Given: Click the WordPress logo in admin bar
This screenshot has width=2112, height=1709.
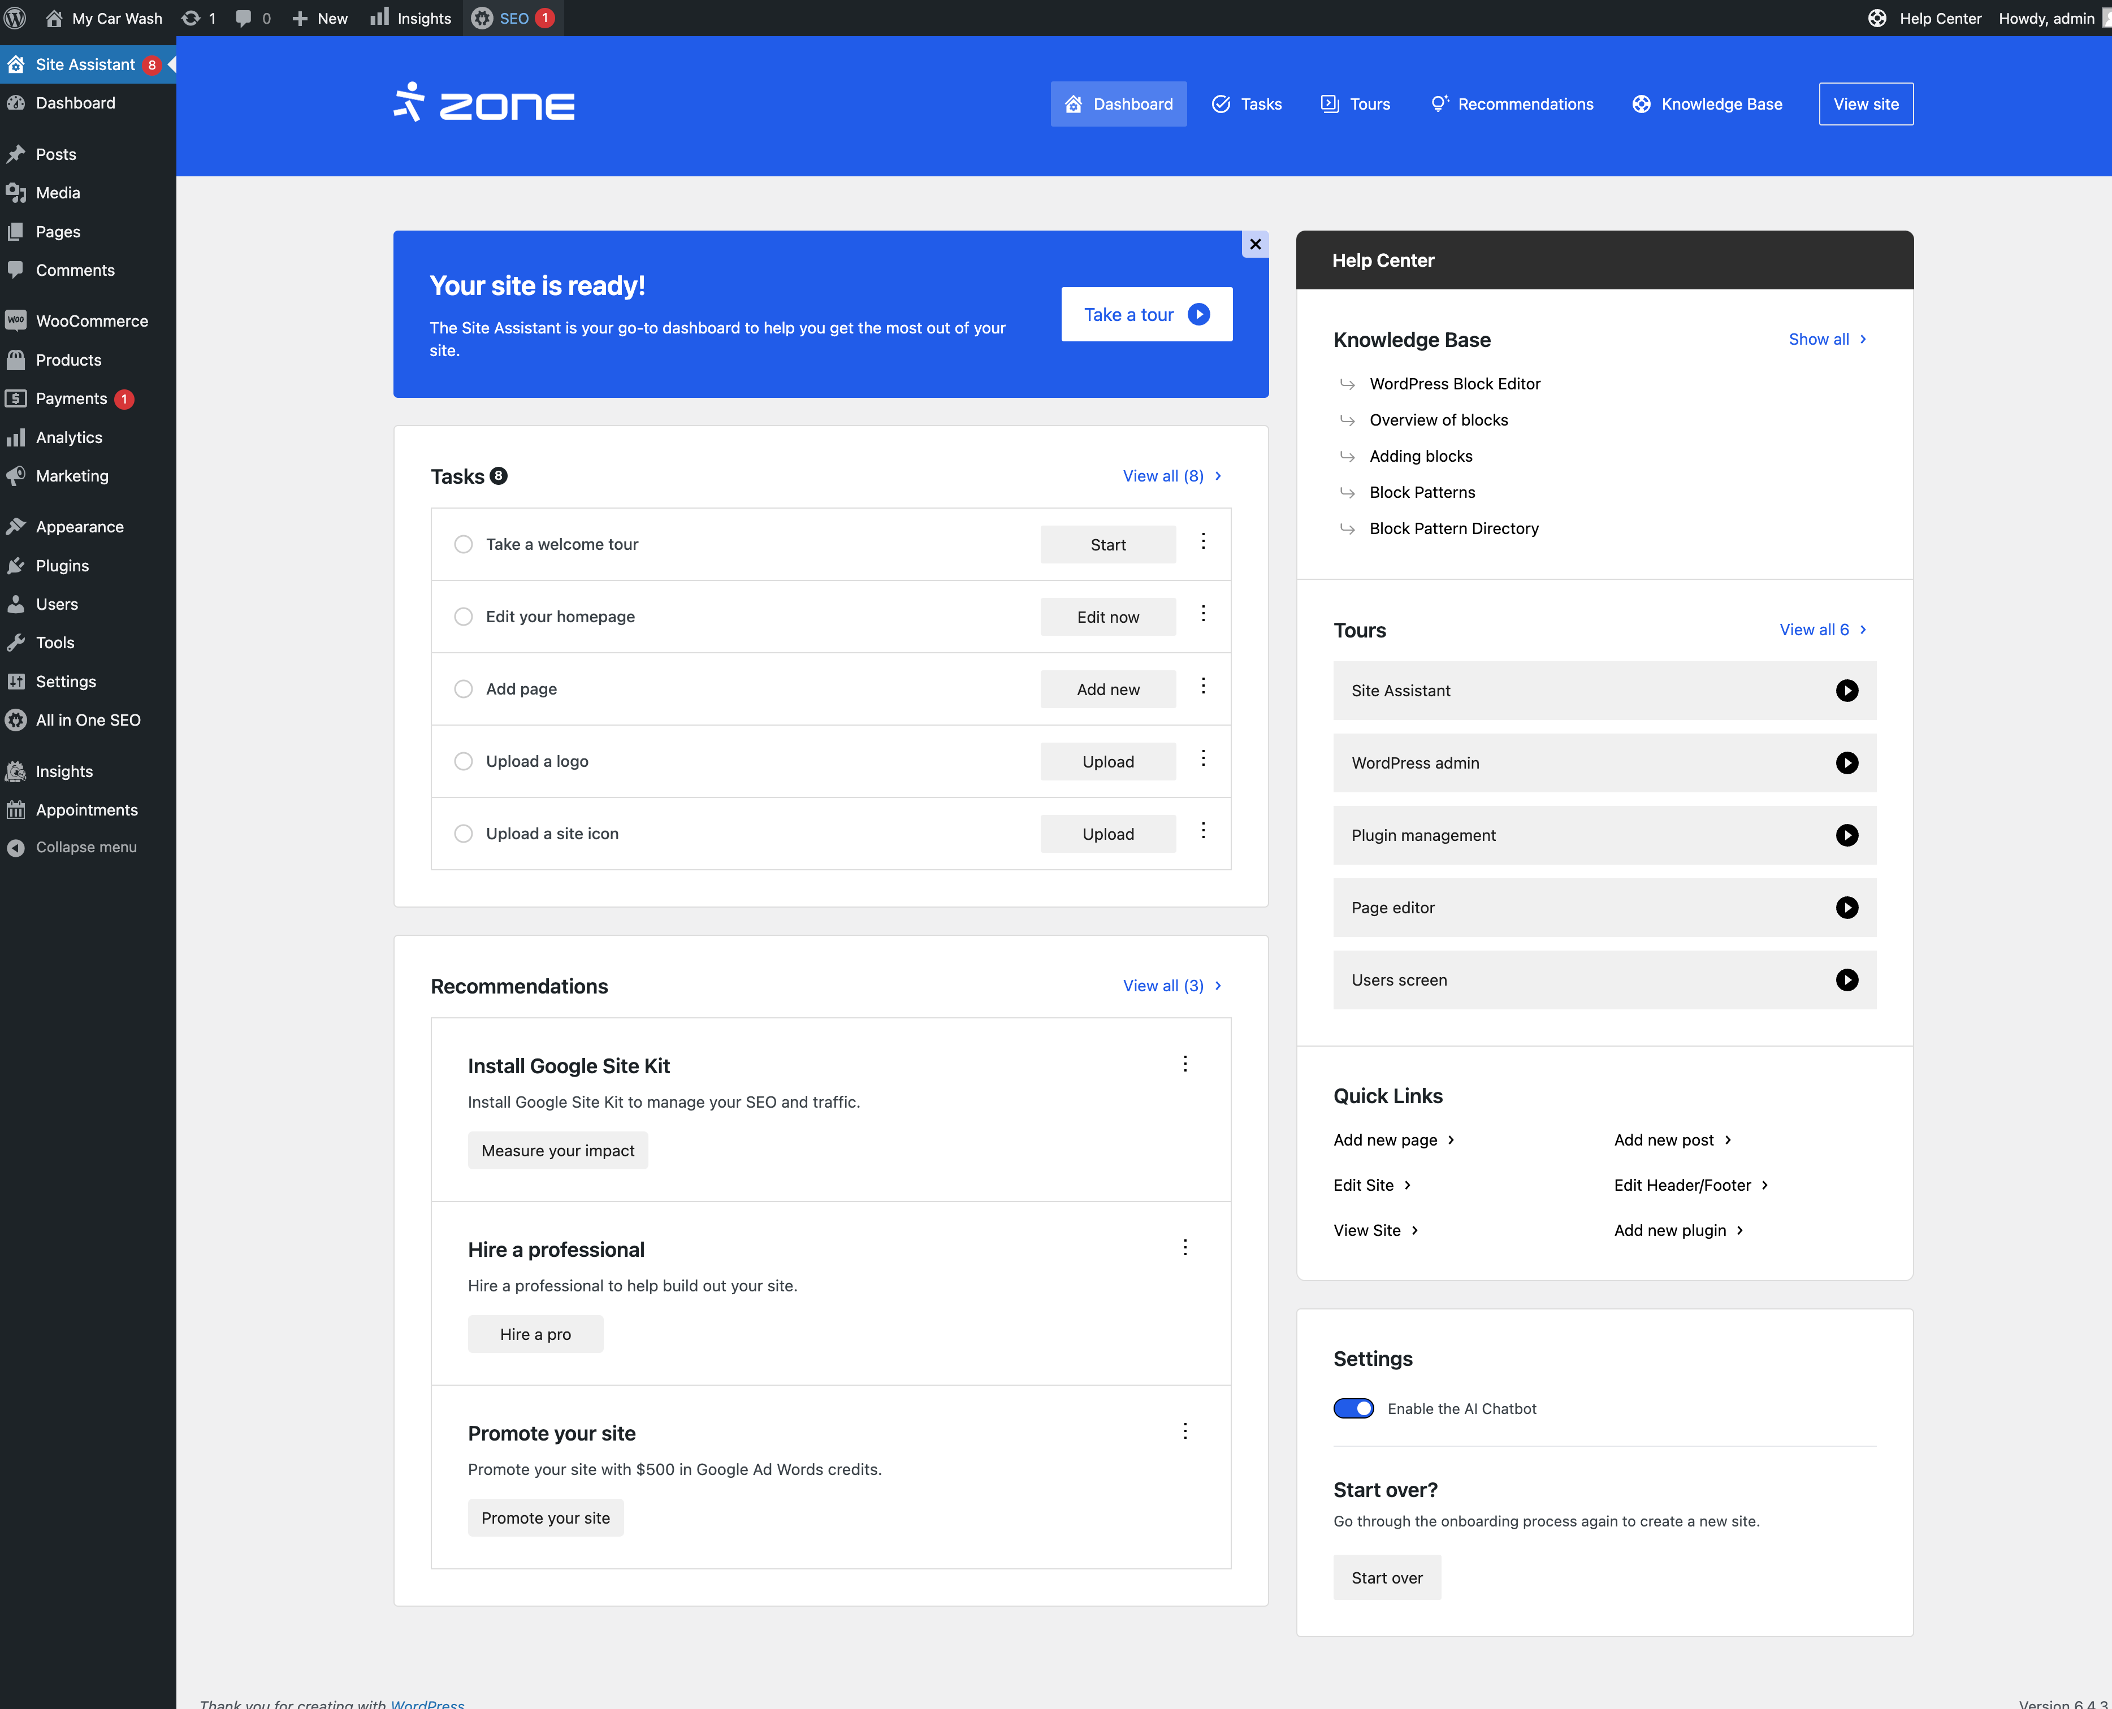Looking at the screenshot, I should [x=16, y=18].
